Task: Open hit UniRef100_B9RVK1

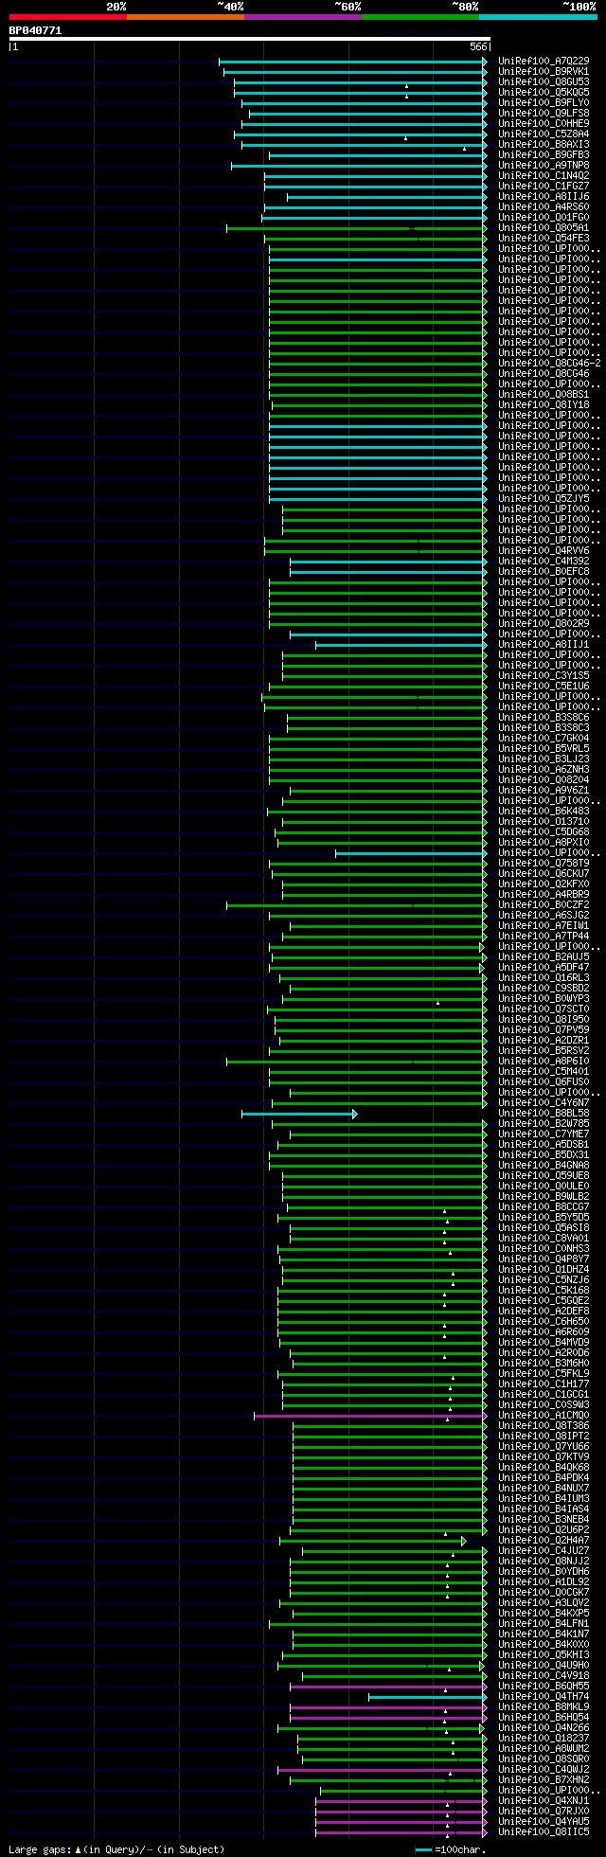Action: (544, 71)
